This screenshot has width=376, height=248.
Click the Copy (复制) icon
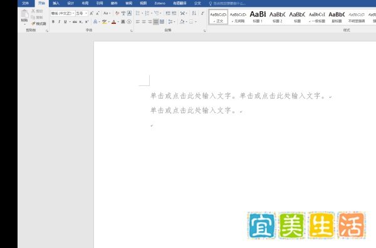33,18
